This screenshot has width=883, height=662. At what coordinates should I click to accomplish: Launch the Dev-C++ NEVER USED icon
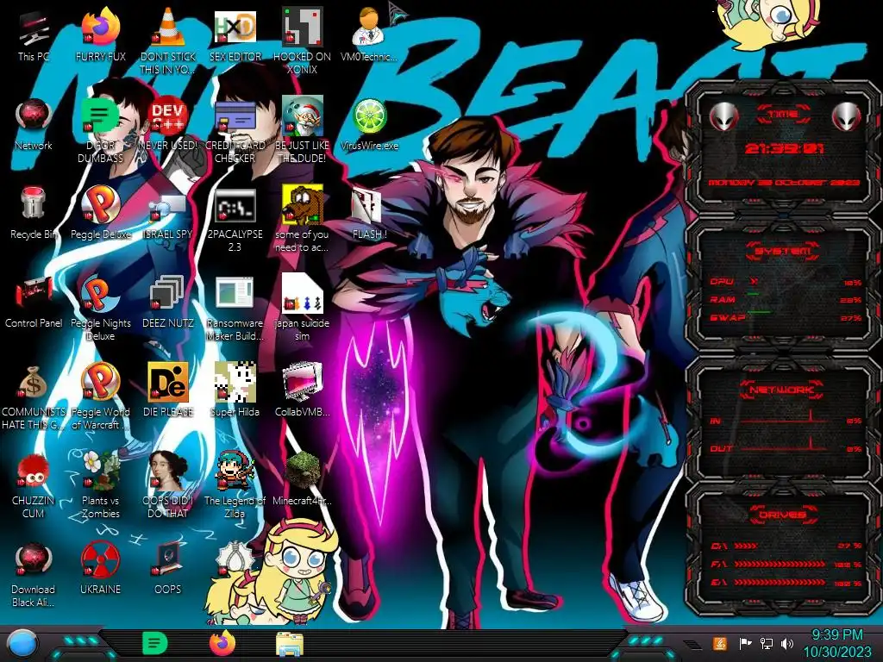click(x=168, y=116)
